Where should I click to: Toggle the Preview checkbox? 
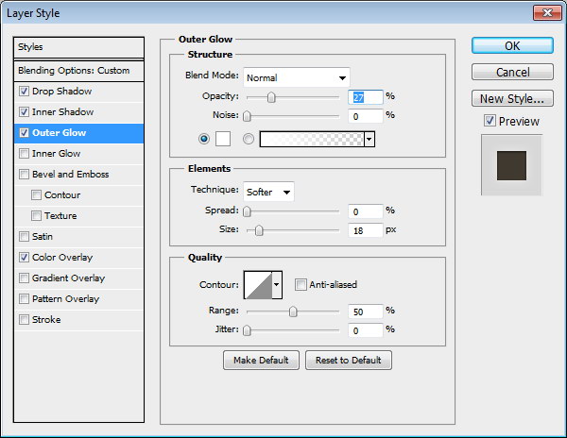(x=489, y=121)
